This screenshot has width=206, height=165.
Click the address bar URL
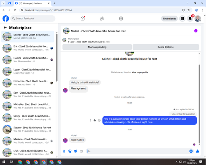[x=48, y=10]
